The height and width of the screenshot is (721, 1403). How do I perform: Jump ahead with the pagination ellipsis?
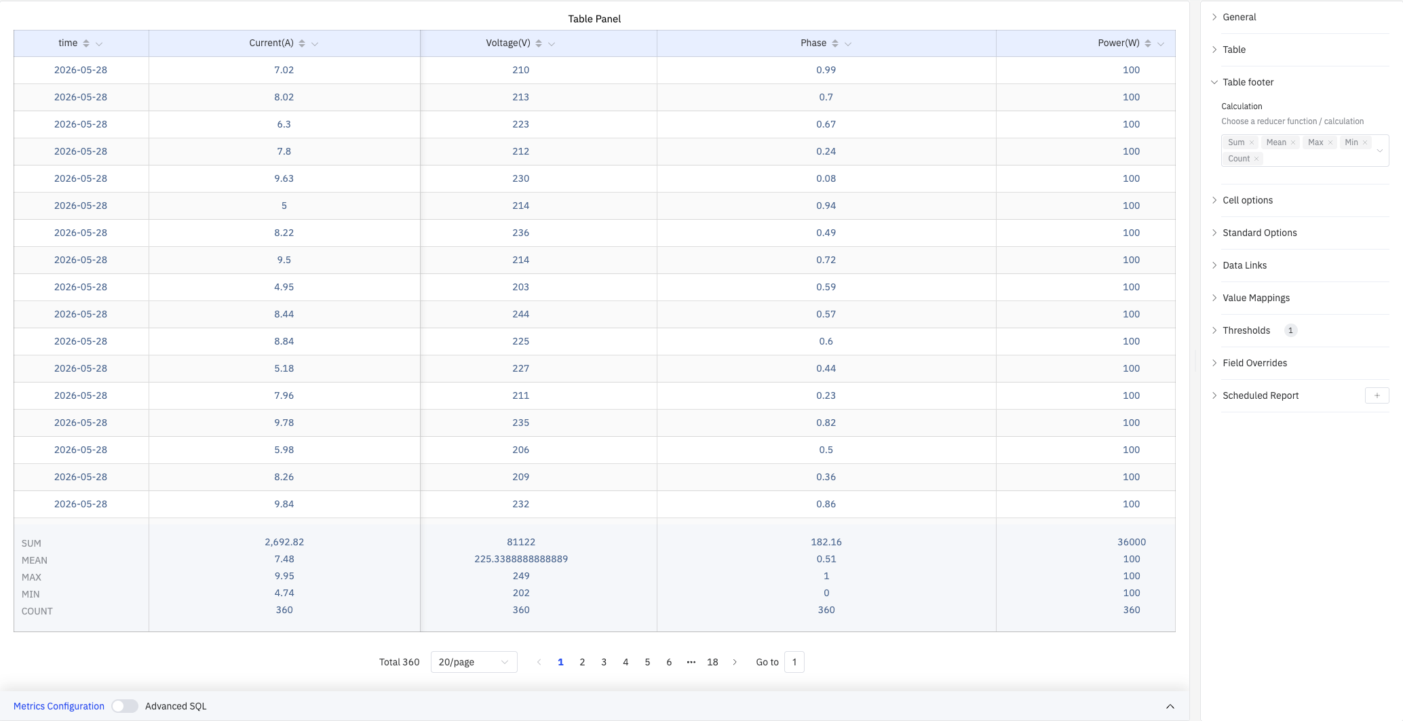(x=691, y=662)
